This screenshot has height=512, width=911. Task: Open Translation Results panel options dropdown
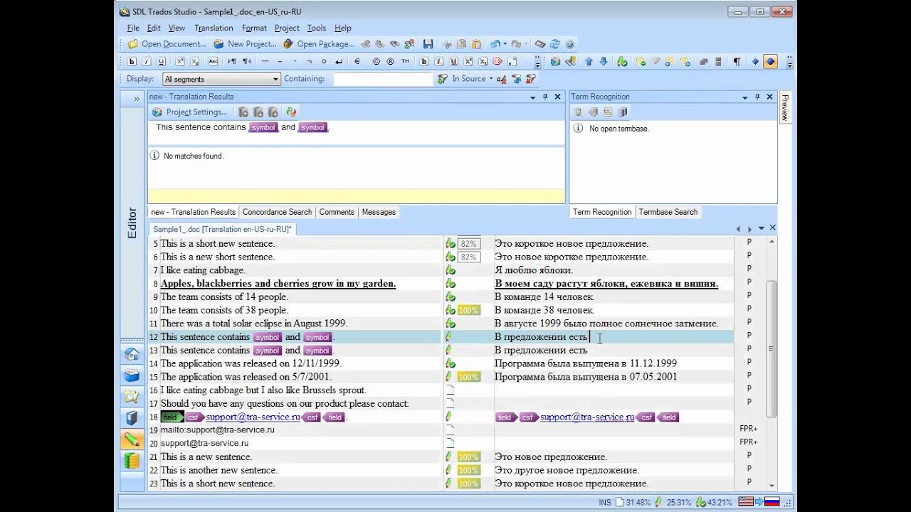point(533,97)
